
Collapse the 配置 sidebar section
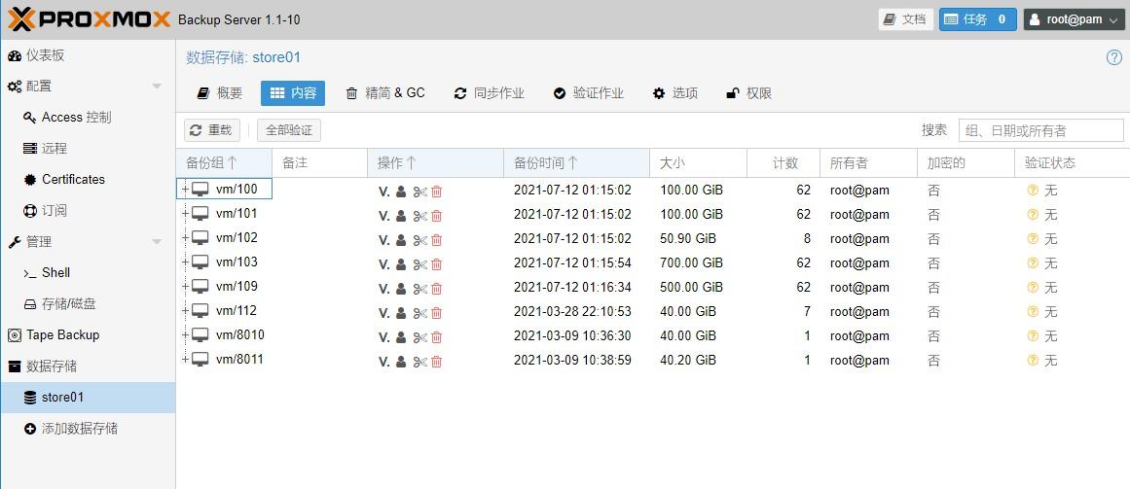pyautogui.click(x=157, y=87)
